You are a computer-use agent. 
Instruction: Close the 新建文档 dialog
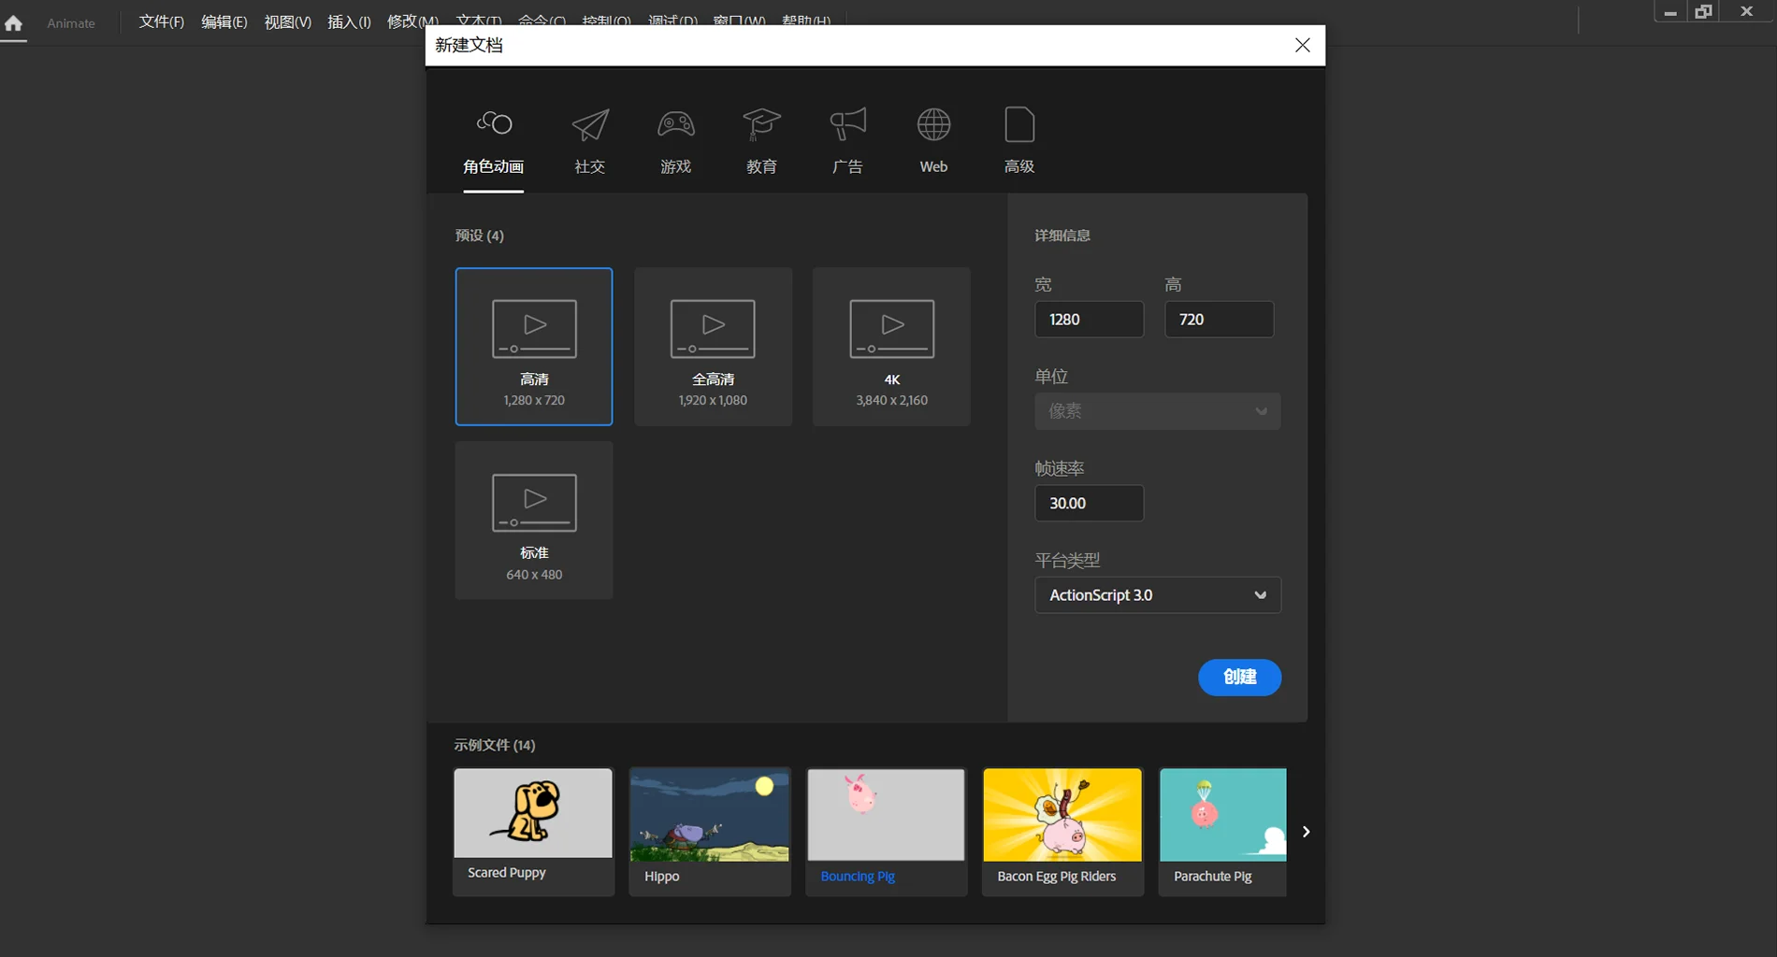(1302, 45)
